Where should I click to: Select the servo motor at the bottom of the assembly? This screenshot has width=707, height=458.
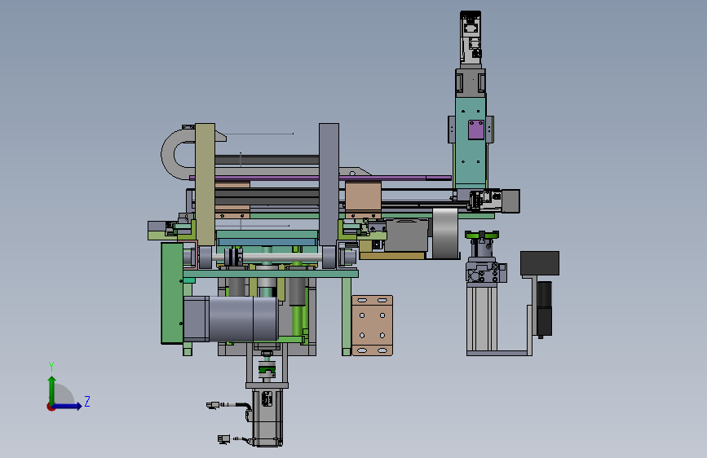[267, 417]
